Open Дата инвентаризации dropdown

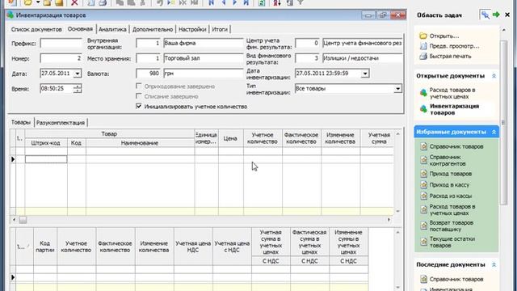(364, 74)
